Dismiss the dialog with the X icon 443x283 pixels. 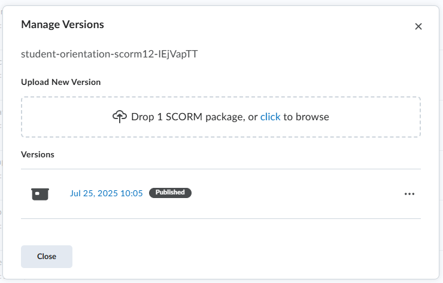pos(418,26)
